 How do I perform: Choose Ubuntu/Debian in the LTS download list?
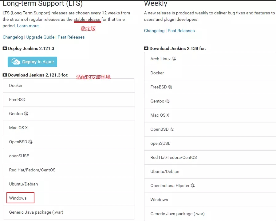click(x=23, y=184)
